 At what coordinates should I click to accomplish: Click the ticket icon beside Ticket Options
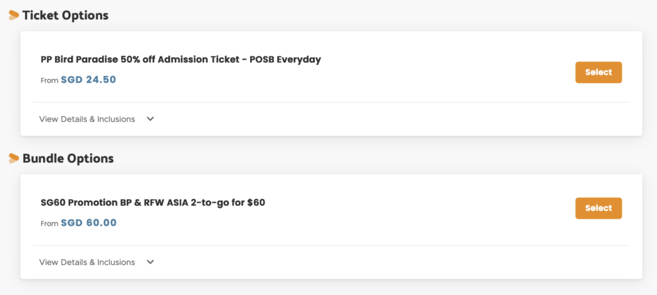click(x=13, y=15)
